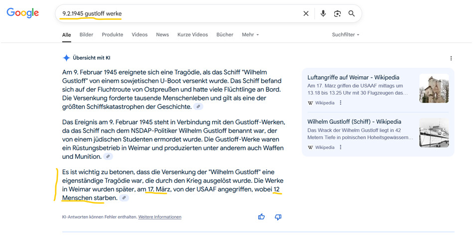The height and width of the screenshot is (239, 473).
Task: Expand the Mehr dropdown
Action: click(250, 35)
